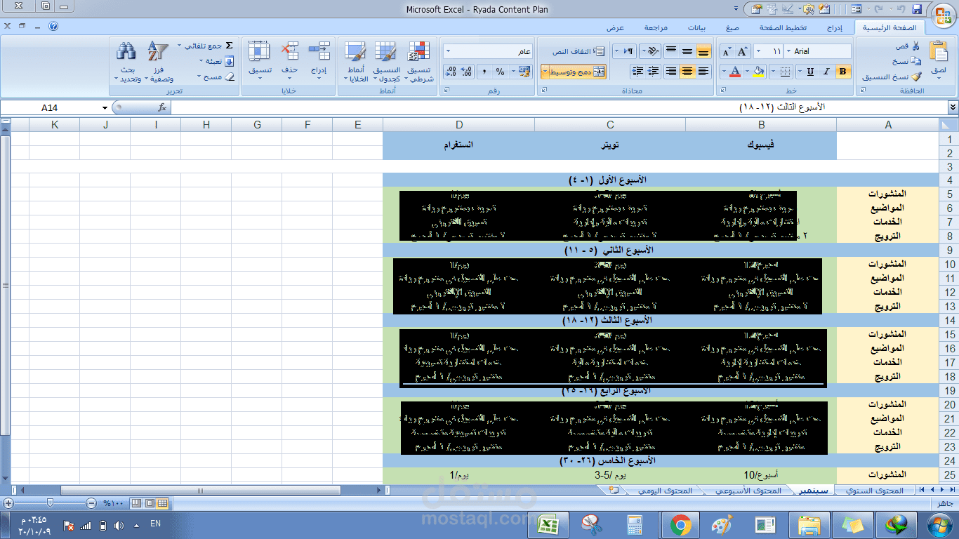Open Google Chrome from the taskbar
Screen dimensions: 959x539
pos(680,524)
